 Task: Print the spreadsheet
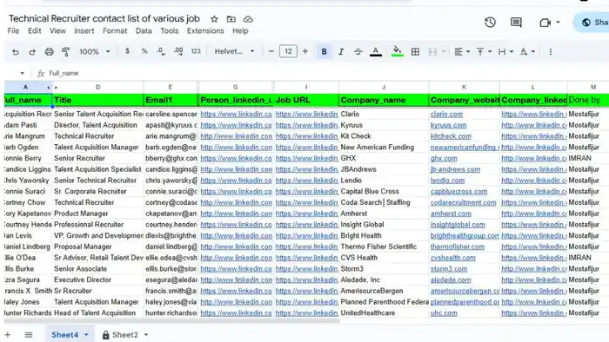pos(49,51)
